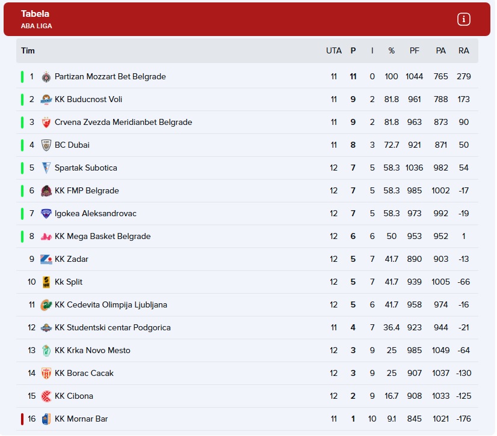The image size is (497, 436).
Task: Click the info icon in the Tabela header
Action: [463, 19]
